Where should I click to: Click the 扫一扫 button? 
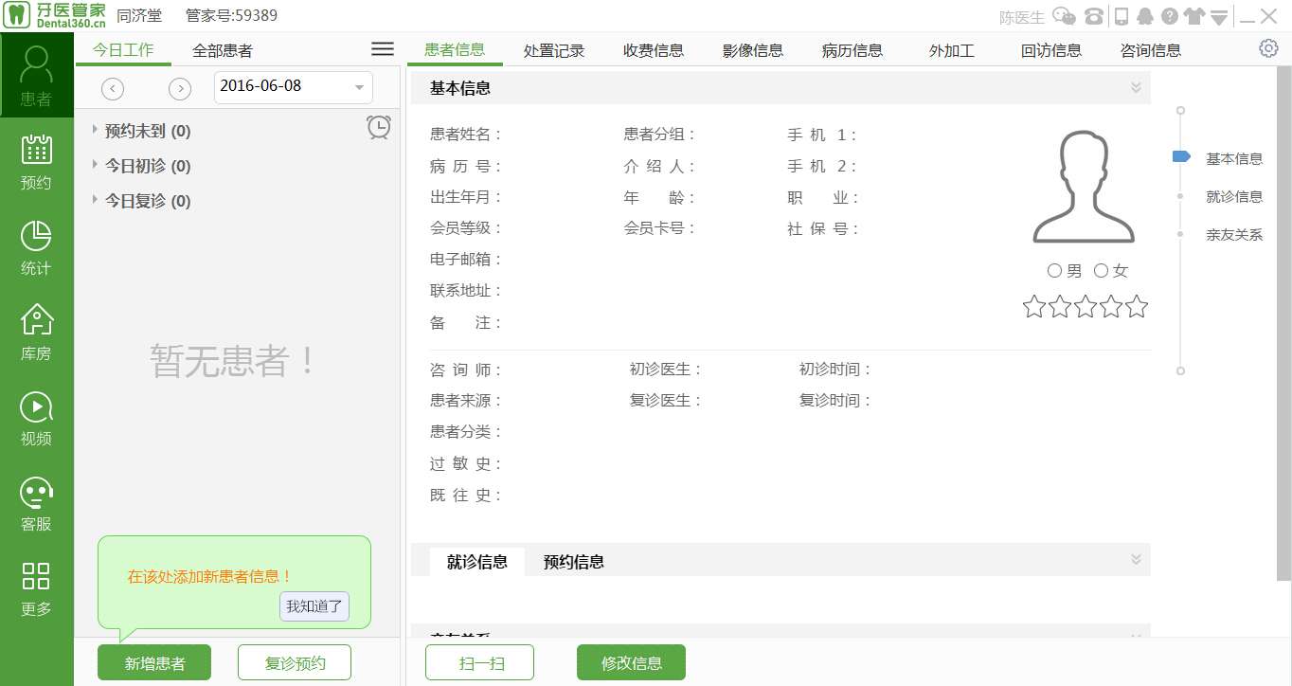tap(480, 663)
